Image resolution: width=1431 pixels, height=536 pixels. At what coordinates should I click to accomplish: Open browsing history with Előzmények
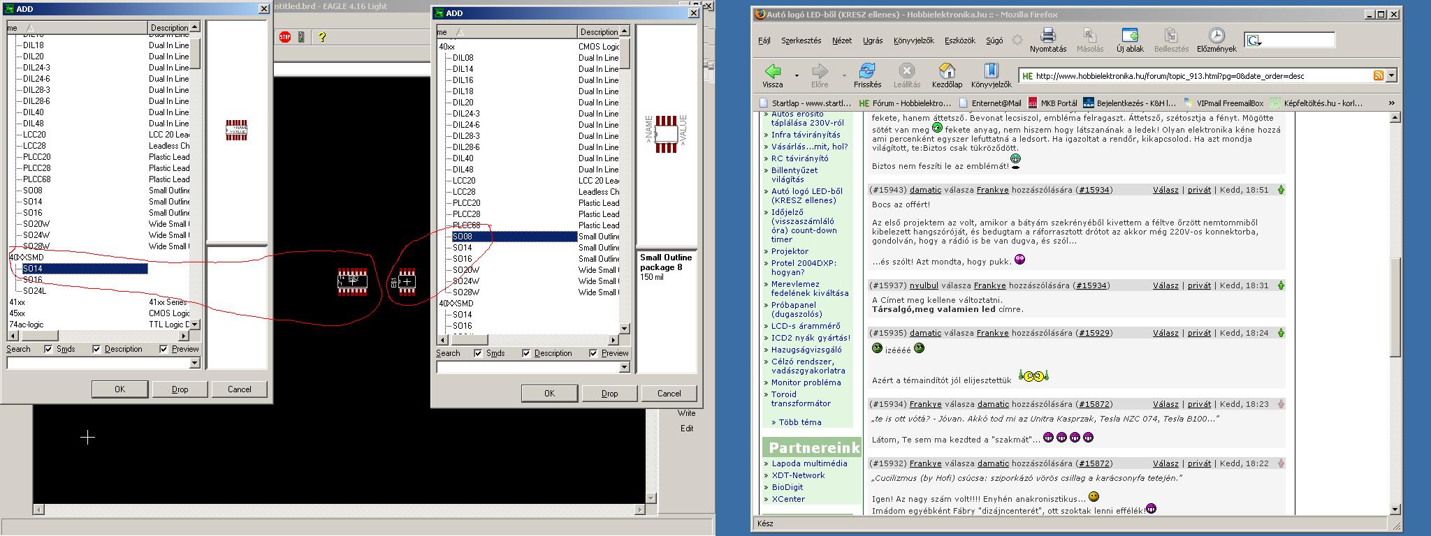click(1216, 40)
